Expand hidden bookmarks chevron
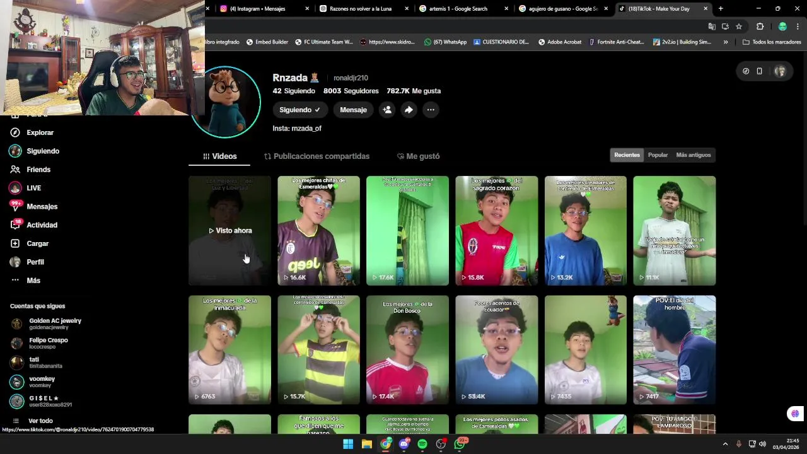This screenshot has height=454, width=807. [726, 42]
